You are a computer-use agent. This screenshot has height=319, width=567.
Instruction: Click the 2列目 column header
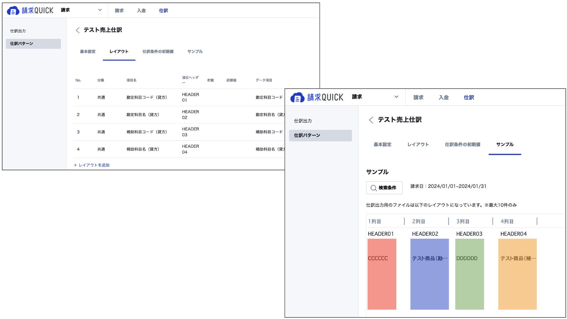[x=418, y=221]
